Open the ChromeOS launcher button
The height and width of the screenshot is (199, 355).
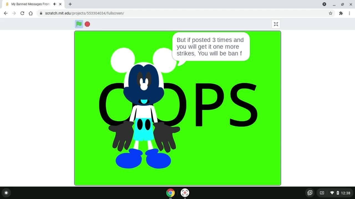pos(6,193)
